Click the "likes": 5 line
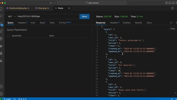Image resolution: width=177 pixels, height=100 pixels. [x=114, y=46]
